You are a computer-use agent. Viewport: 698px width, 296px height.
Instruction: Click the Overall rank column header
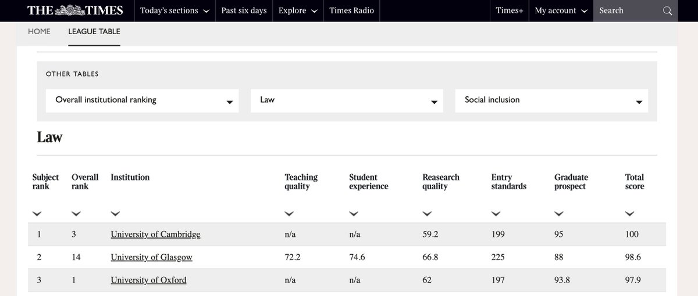(x=85, y=182)
